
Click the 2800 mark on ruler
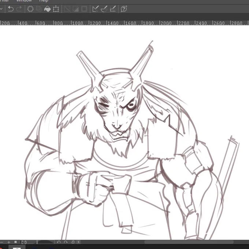tap(237, 23)
